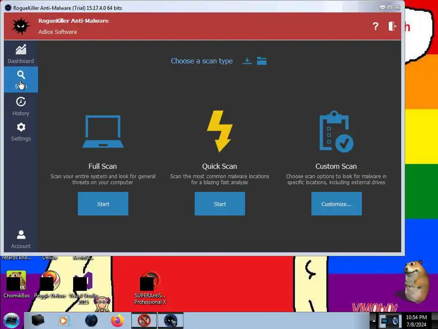The width and height of the screenshot is (438, 329).
Task: Click the black box icon in the taskbar
Action: (x=38, y=320)
